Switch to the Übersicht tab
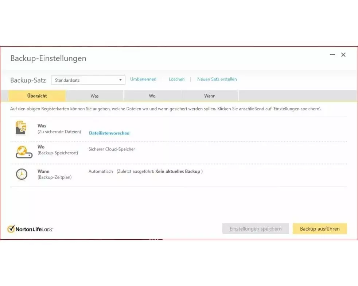Viewport: 358px width, 286px height. [37, 96]
